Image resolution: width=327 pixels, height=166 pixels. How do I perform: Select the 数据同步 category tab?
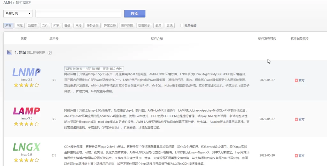point(144,25)
